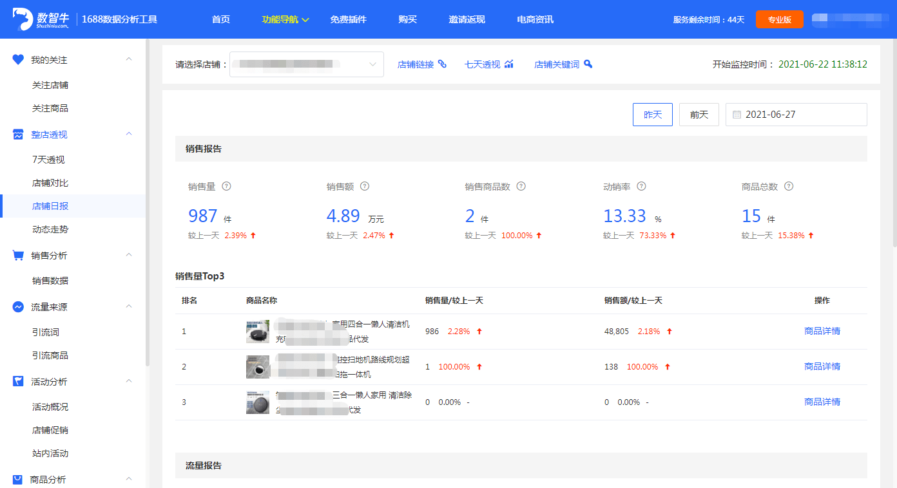Open the 功能导航 dropdown arrow

point(305,20)
